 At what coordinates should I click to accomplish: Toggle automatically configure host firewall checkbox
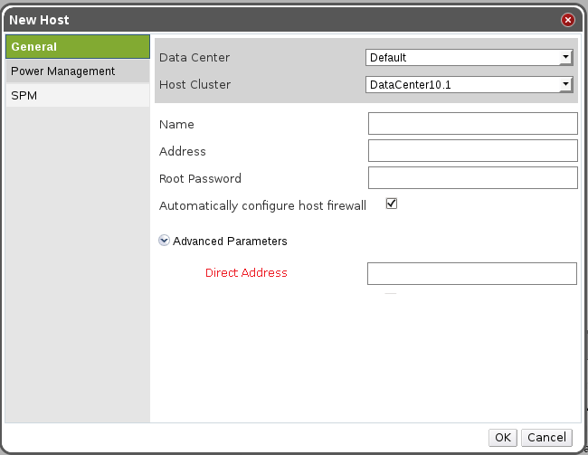pyautogui.click(x=392, y=204)
